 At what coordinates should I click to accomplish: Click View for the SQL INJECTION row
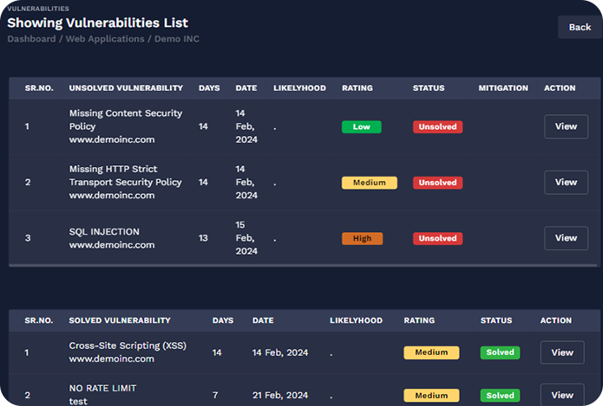(565, 238)
